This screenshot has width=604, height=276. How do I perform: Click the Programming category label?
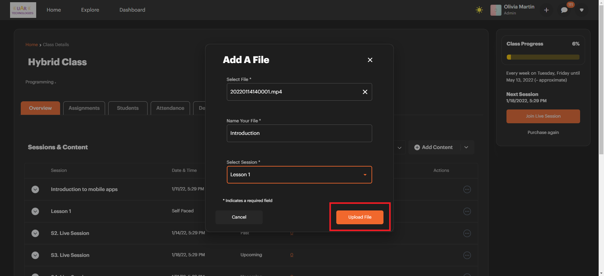coord(39,82)
